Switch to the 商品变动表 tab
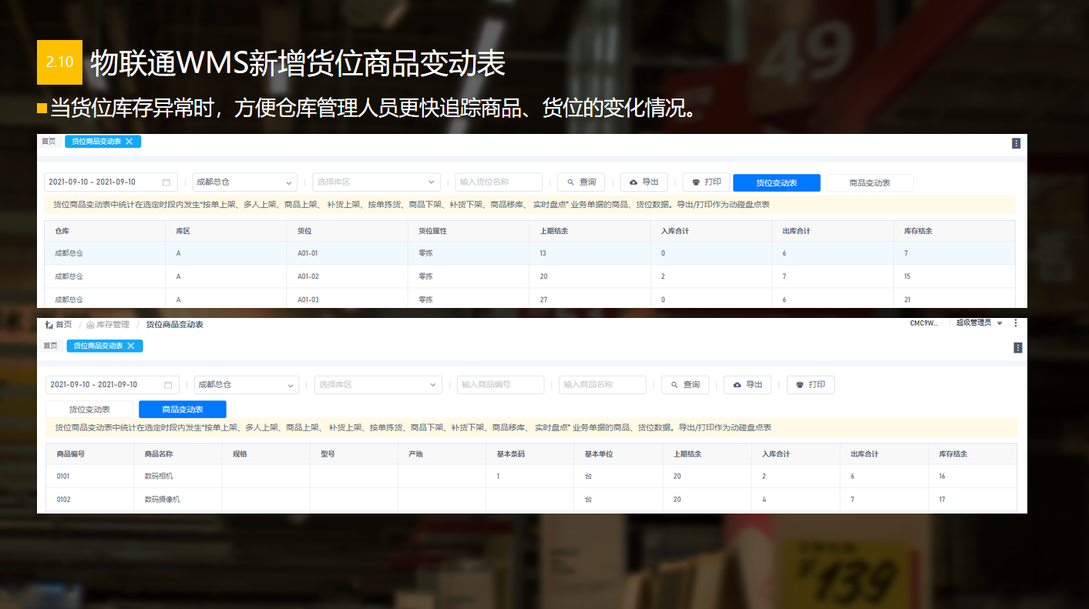Image resolution: width=1089 pixels, height=609 pixels. (869, 182)
